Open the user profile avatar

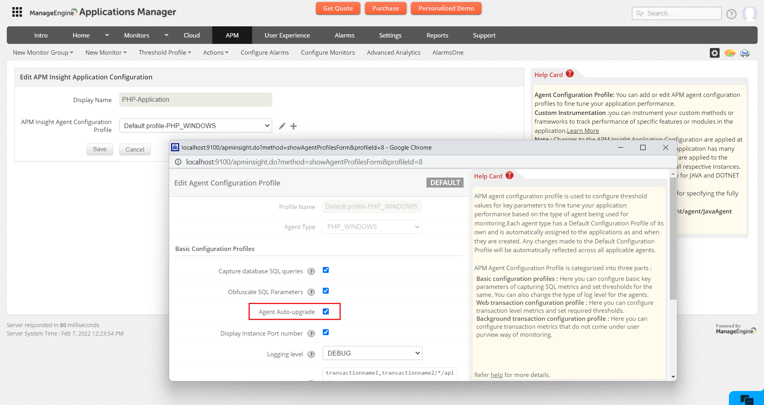click(750, 14)
